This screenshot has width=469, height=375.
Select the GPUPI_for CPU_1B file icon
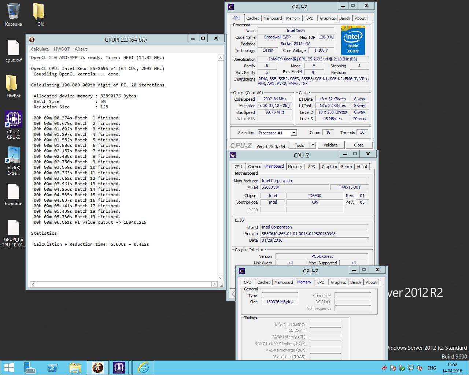click(14, 234)
